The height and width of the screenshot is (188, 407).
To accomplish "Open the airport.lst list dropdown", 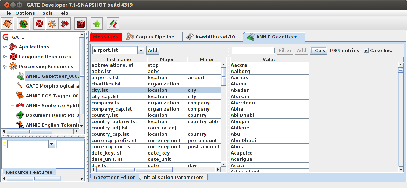I will [141, 50].
